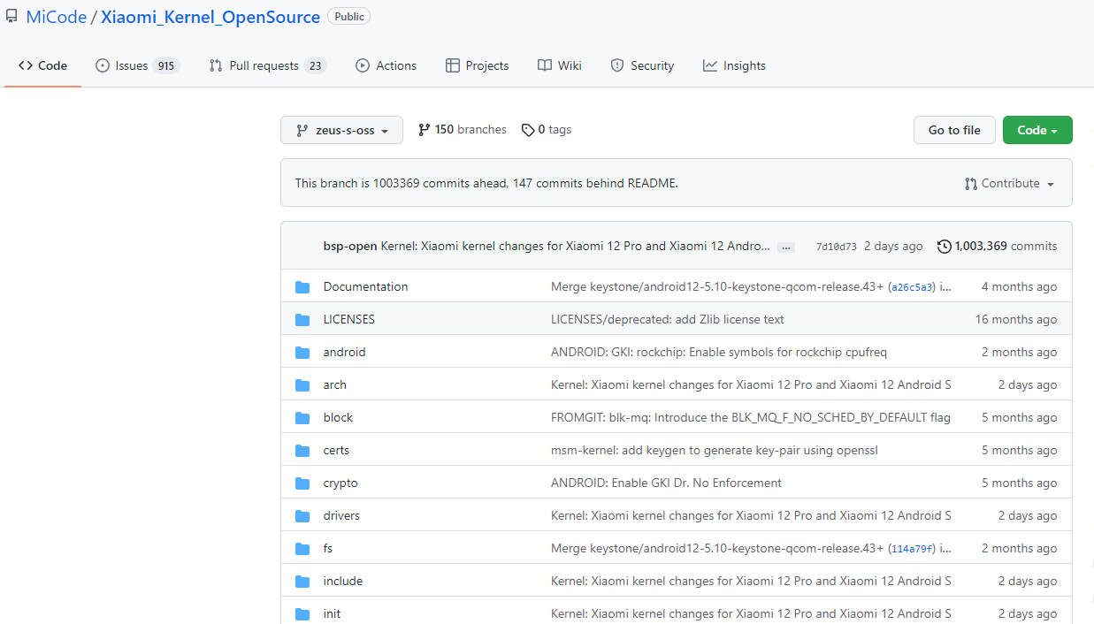Image resolution: width=1094 pixels, height=624 pixels.
Task: Open the bsp-open author link
Action: 350,247
